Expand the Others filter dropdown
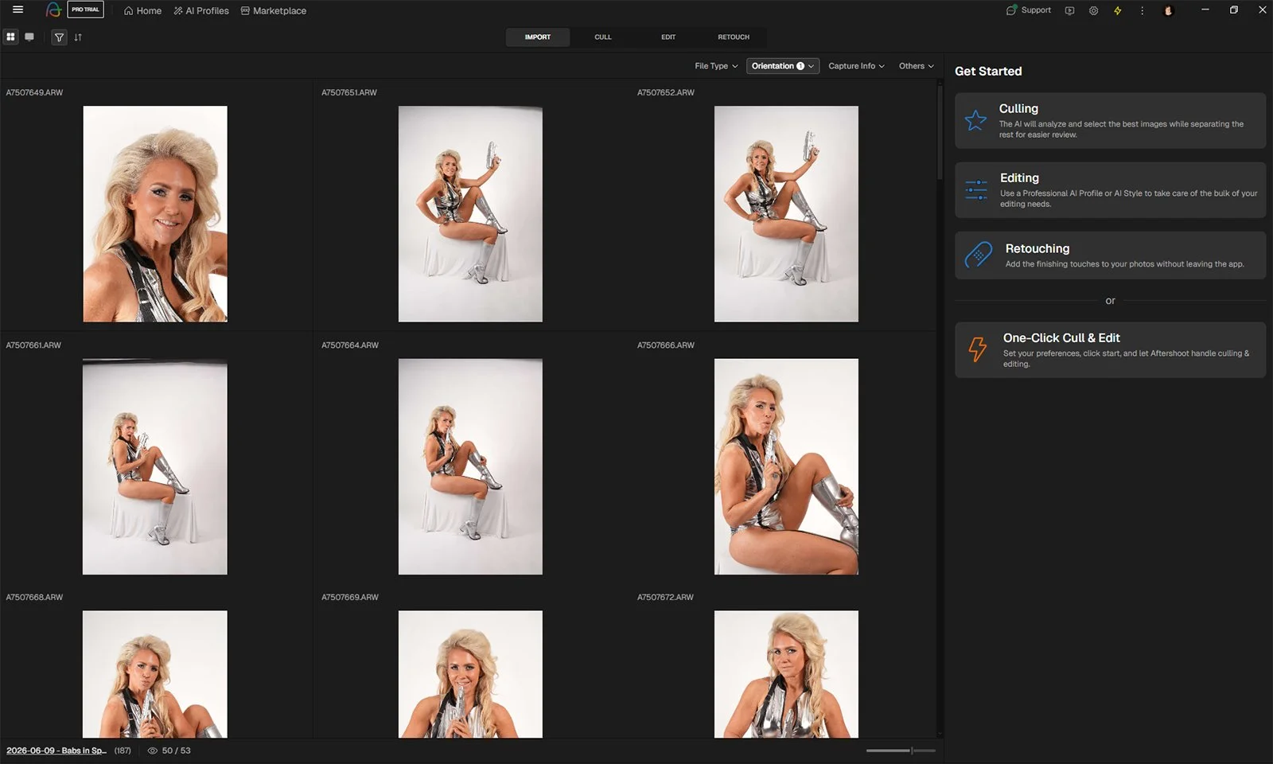Viewport: 1273px width, 764px height. [917, 66]
